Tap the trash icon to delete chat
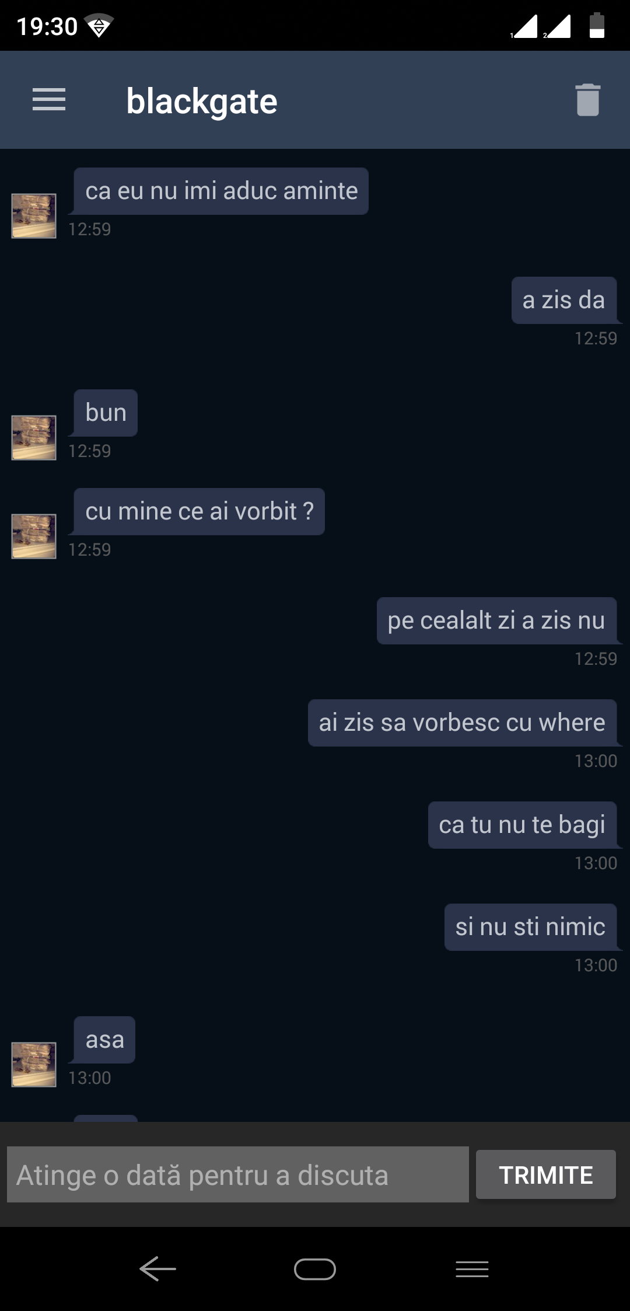 point(587,100)
